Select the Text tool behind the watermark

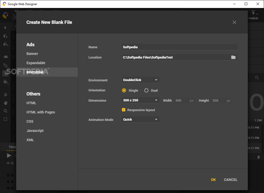5,73
